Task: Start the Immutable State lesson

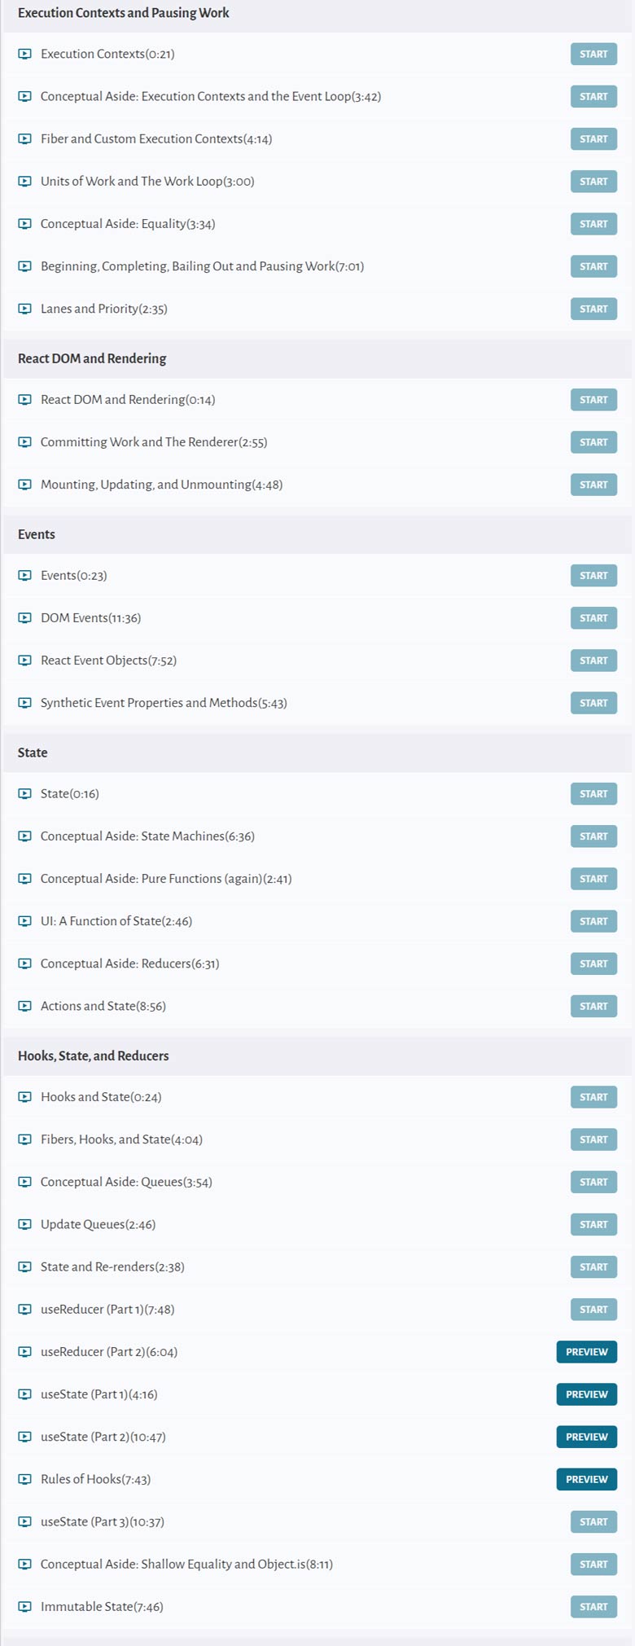Action: (x=593, y=1606)
